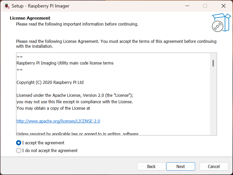Click the "Setup - Raspberry Pi Imager" title text
This screenshot has height=175, width=233.
[x=40, y=6]
